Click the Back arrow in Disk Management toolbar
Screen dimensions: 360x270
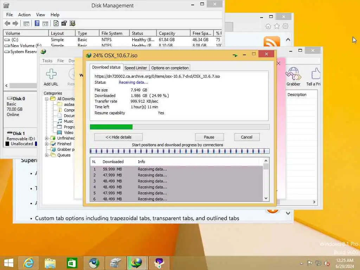pyautogui.click(x=7, y=23)
